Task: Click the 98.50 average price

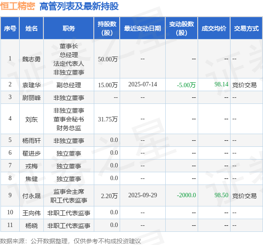Action: click(221, 195)
